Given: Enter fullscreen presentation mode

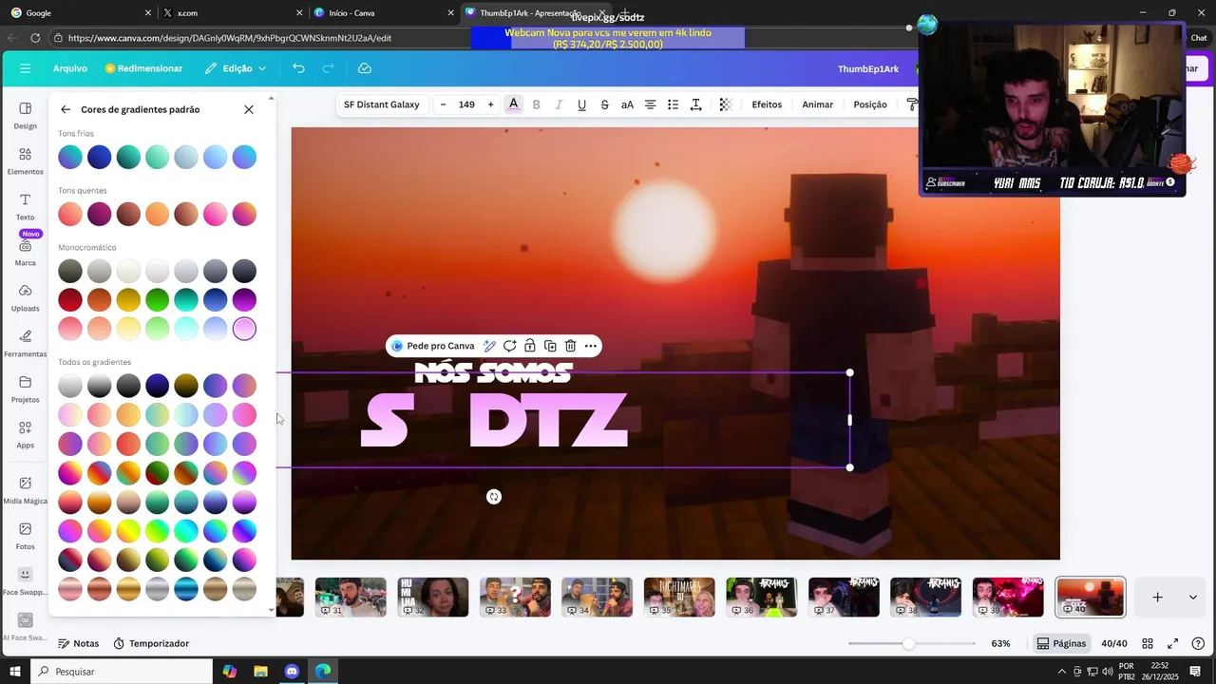Looking at the screenshot, I should [1172, 643].
